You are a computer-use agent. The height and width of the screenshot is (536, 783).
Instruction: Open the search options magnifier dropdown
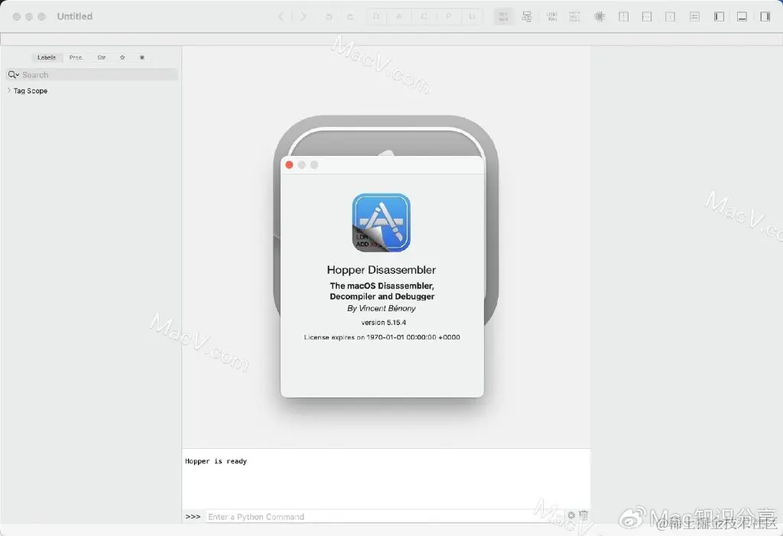[14, 75]
